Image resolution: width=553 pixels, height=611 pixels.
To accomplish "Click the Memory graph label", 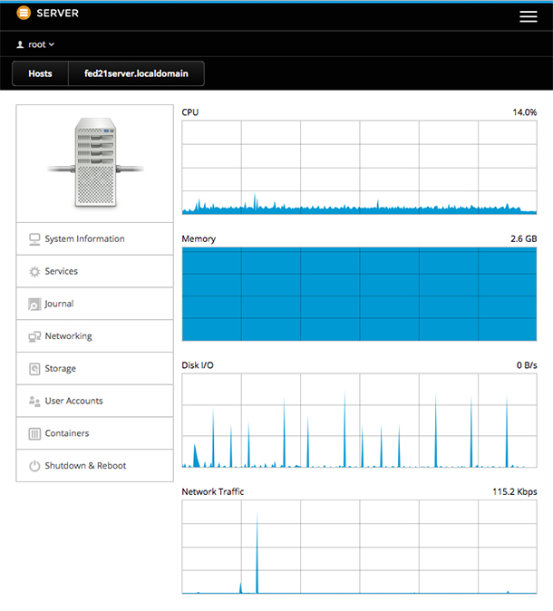I will click(x=199, y=238).
